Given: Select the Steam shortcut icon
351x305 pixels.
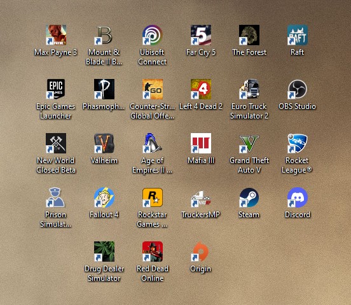Looking at the screenshot, I should pos(249,197).
